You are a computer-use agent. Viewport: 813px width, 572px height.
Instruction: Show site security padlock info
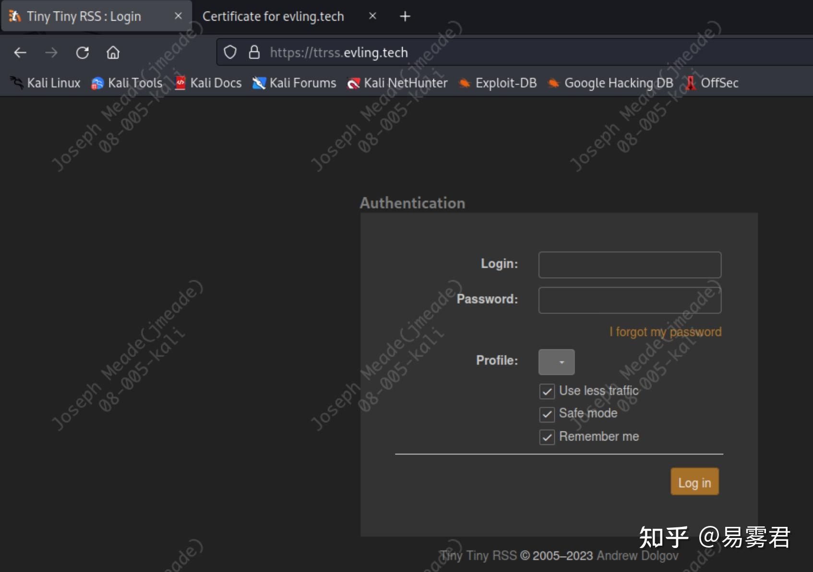click(x=254, y=52)
